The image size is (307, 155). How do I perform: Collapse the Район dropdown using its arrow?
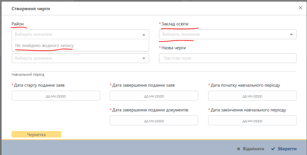pyautogui.click(x=144, y=35)
